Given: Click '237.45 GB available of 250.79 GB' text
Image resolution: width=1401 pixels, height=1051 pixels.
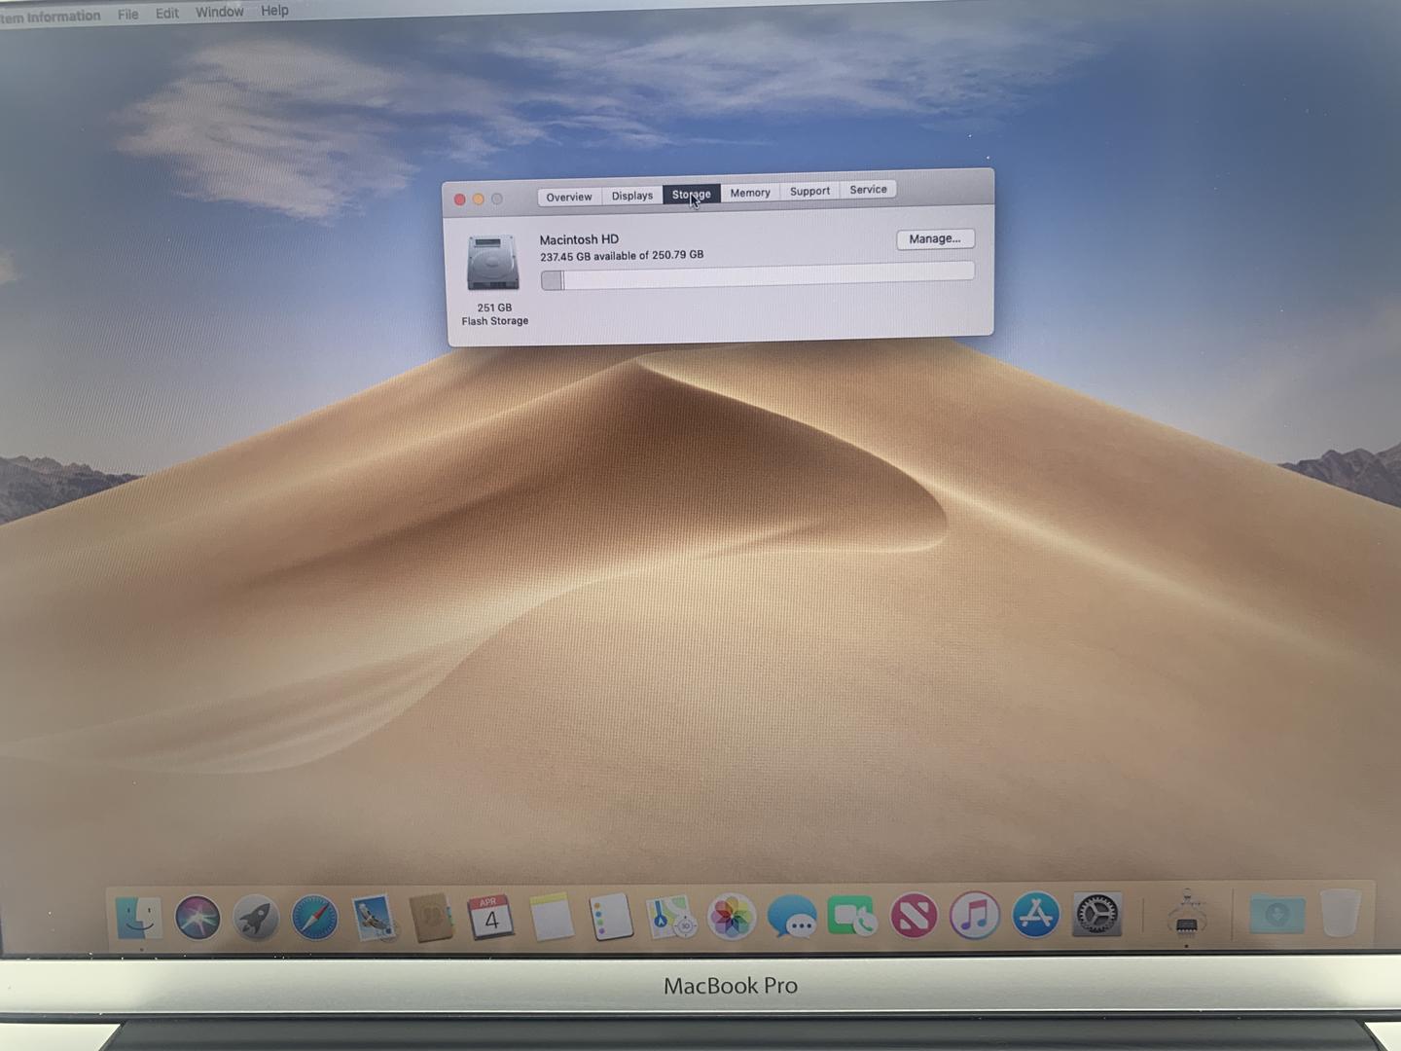Looking at the screenshot, I should tap(622, 256).
